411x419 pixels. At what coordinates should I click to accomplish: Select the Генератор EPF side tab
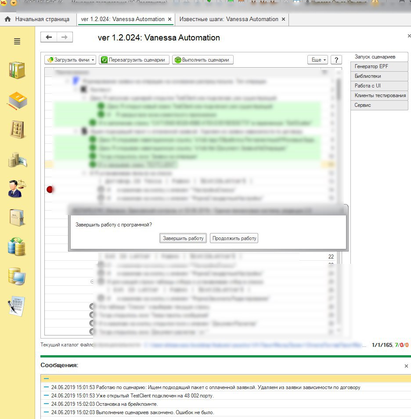[379, 66]
